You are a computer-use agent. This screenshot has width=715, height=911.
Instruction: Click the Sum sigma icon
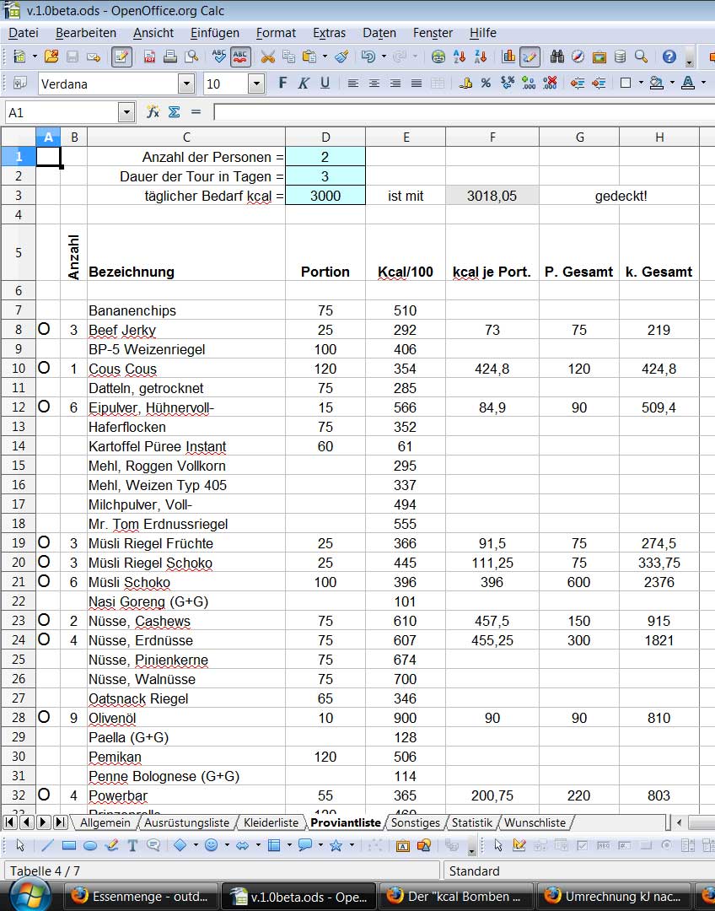[x=174, y=112]
